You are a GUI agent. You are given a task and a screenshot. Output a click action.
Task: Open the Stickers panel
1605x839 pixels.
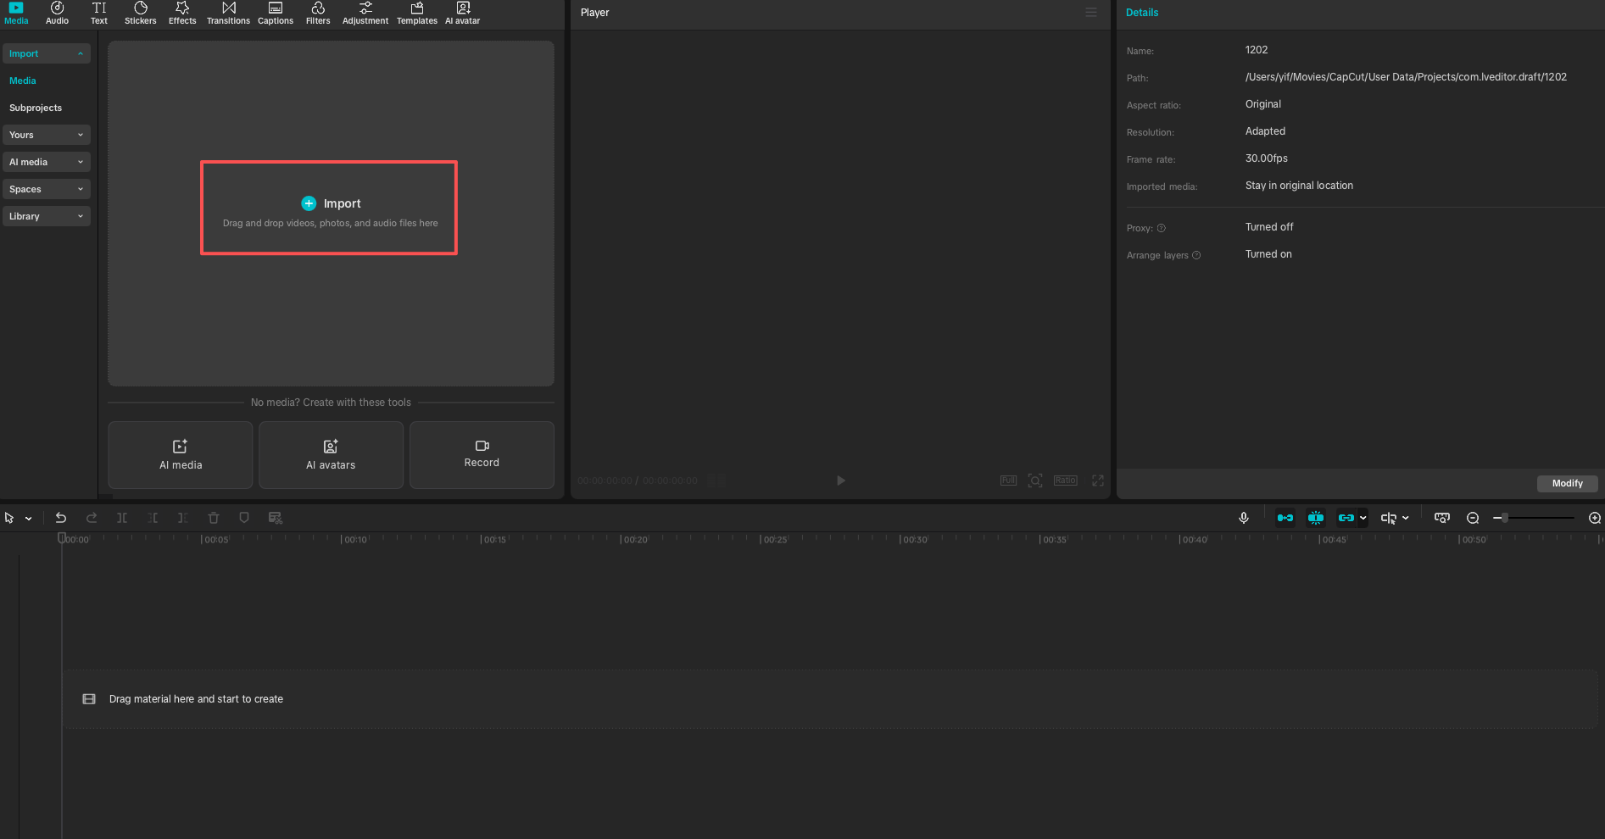[x=140, y=13]
